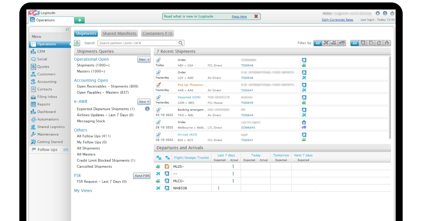Click the magnifier icon in search box

[181, 43]
